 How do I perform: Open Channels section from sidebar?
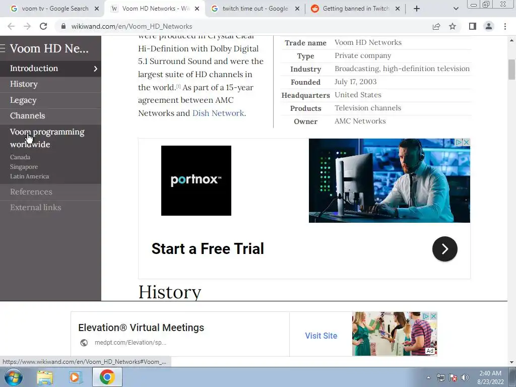point(27,115)
